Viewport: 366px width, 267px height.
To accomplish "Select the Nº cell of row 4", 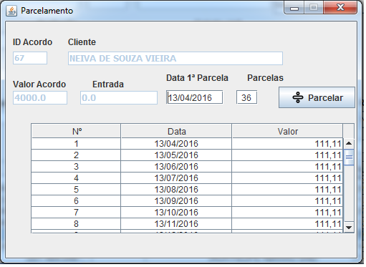I will 76,178.
